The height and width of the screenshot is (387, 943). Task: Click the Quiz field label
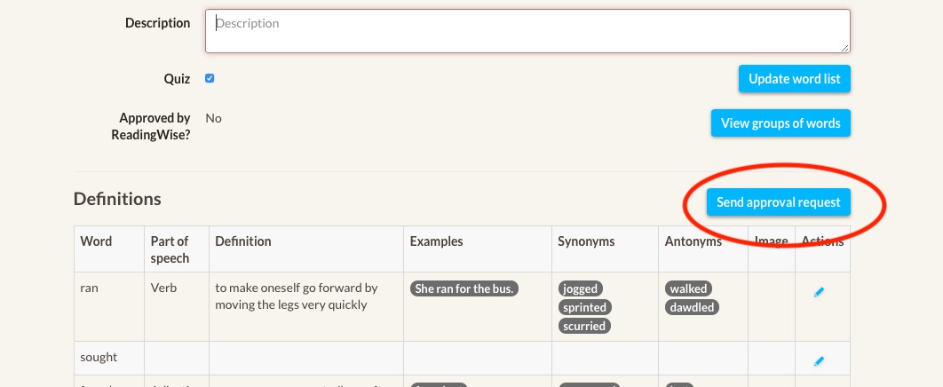(177, 79)
